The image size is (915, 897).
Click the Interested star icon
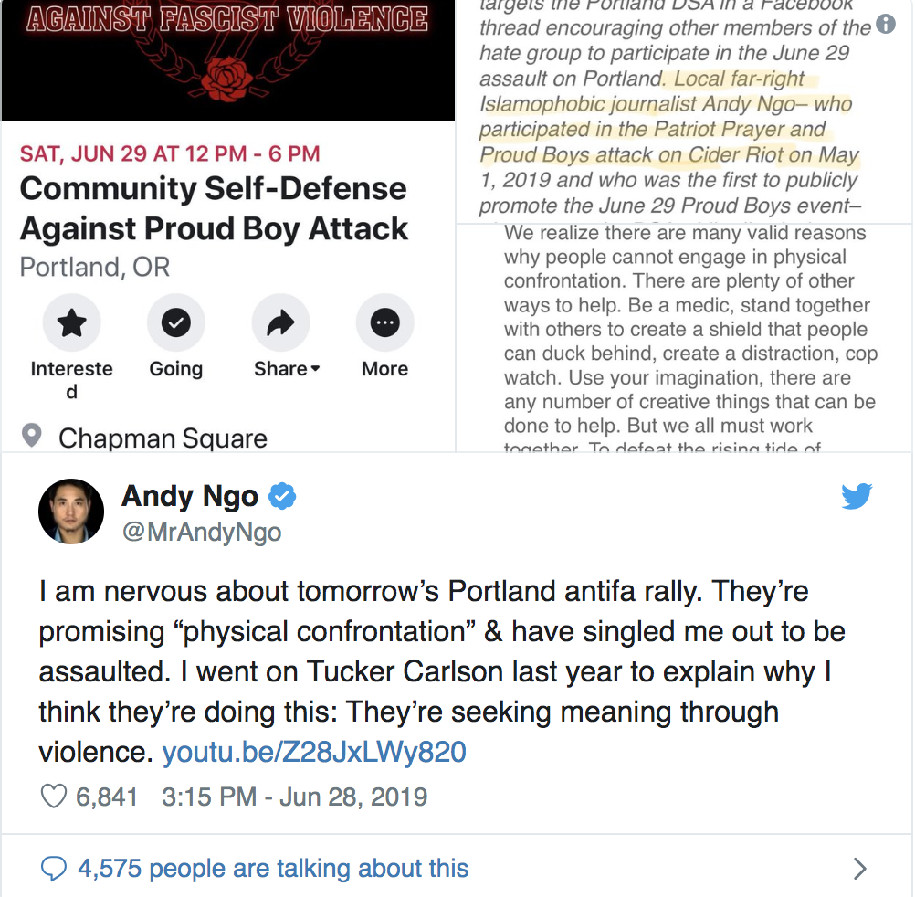(x=72, y=322)
